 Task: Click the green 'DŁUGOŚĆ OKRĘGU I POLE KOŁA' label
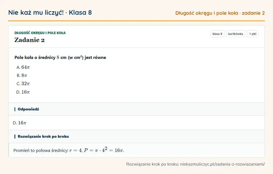pyautogui.click(x=40, y=33)
